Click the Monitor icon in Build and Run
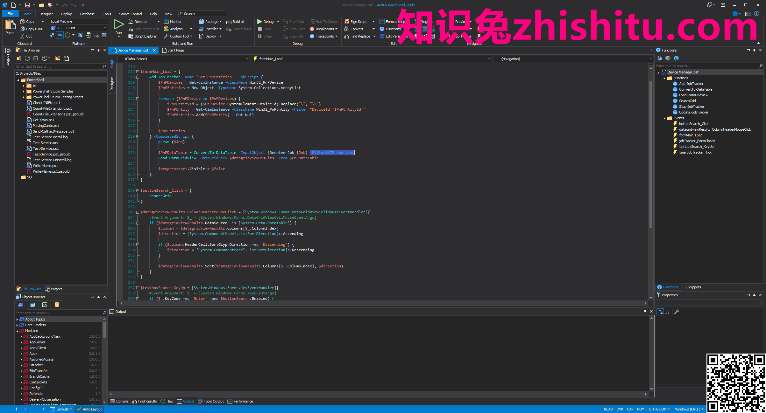 point(166,22)
